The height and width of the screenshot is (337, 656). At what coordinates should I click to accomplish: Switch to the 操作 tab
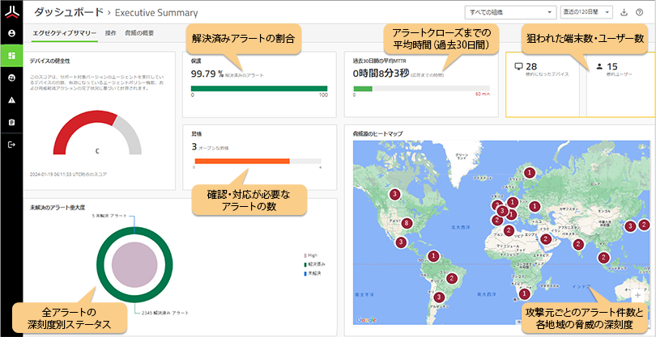(x=111, y=33)
